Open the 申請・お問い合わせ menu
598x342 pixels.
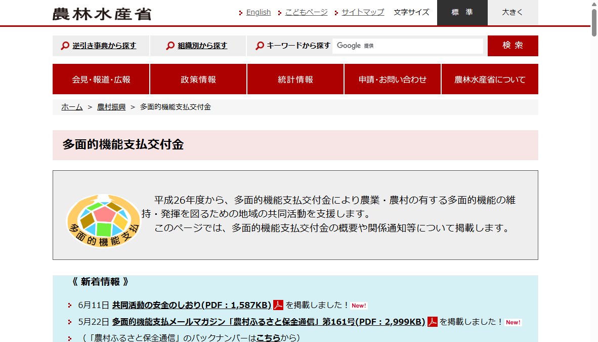click(x=393, y=79)
